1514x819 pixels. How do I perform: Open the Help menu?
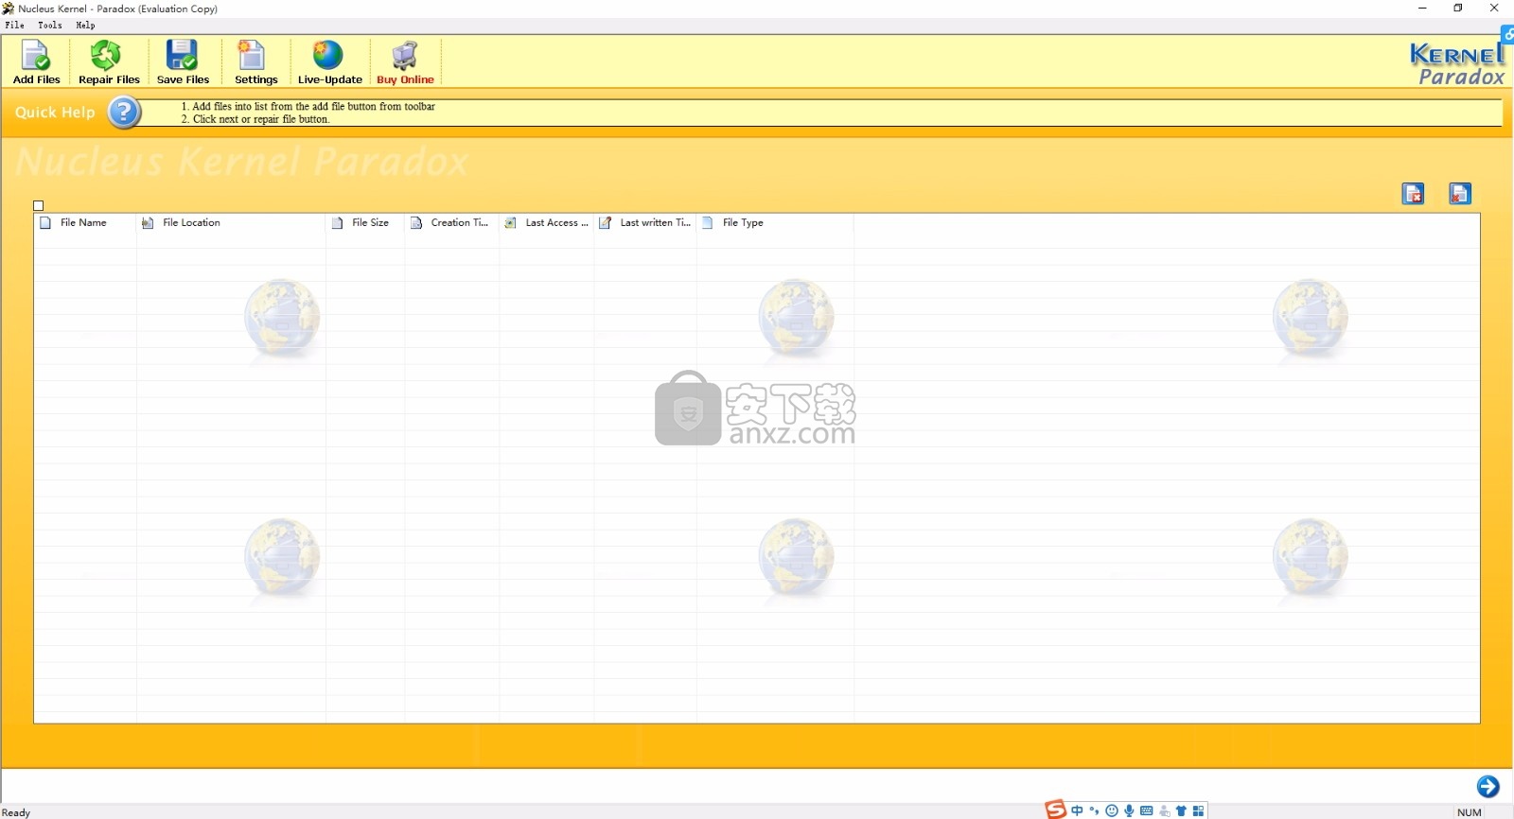point(85,26)
